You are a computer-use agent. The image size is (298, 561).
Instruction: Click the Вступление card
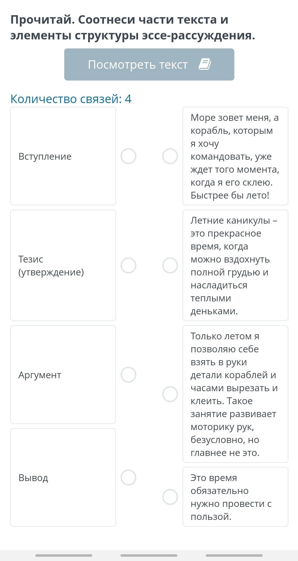click(x=63, y=156)
